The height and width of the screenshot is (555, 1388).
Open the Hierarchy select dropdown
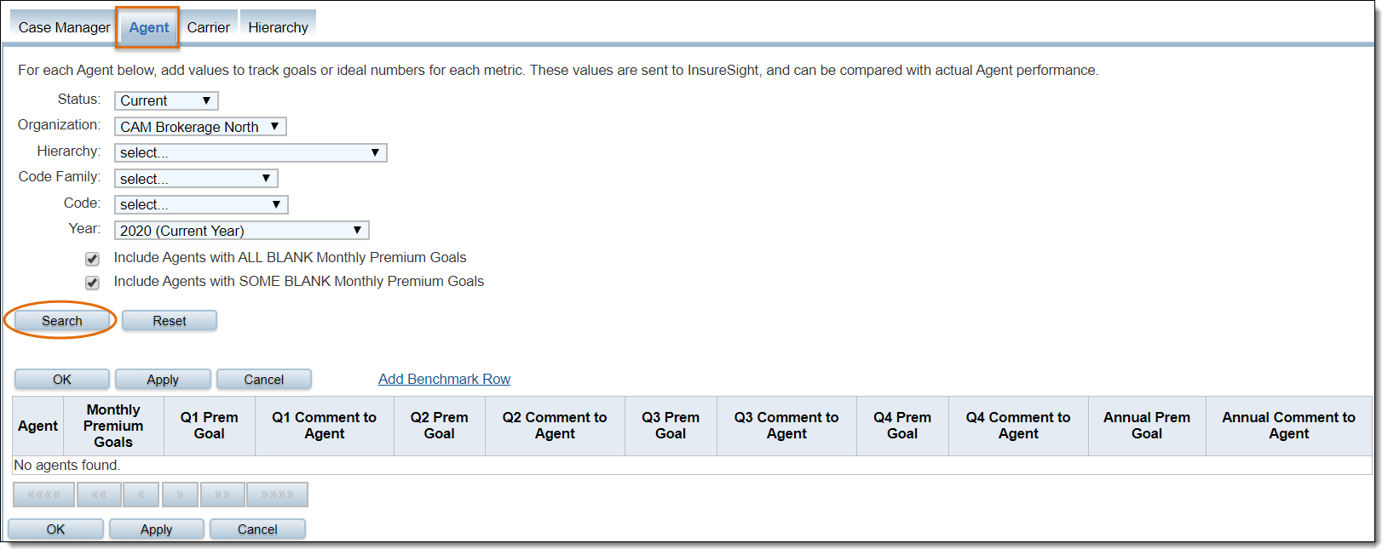click(x=251, y=152)
